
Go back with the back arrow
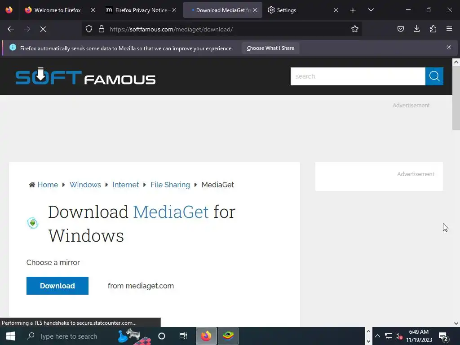[11, 29]
